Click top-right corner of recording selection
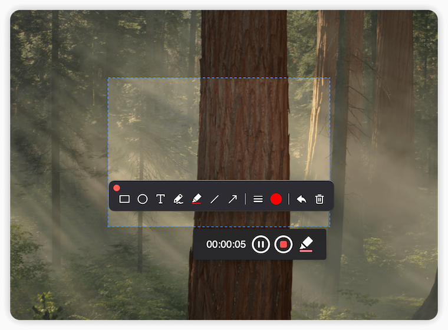 tap(330, 78)
